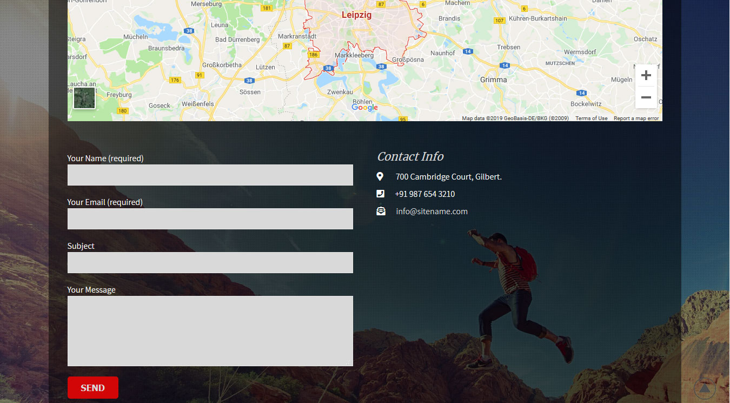Zoom in the map with plus button
Image resolution: width=730 pixels, height=403 pixels.
pyautogui.click(x=646, y=76)
